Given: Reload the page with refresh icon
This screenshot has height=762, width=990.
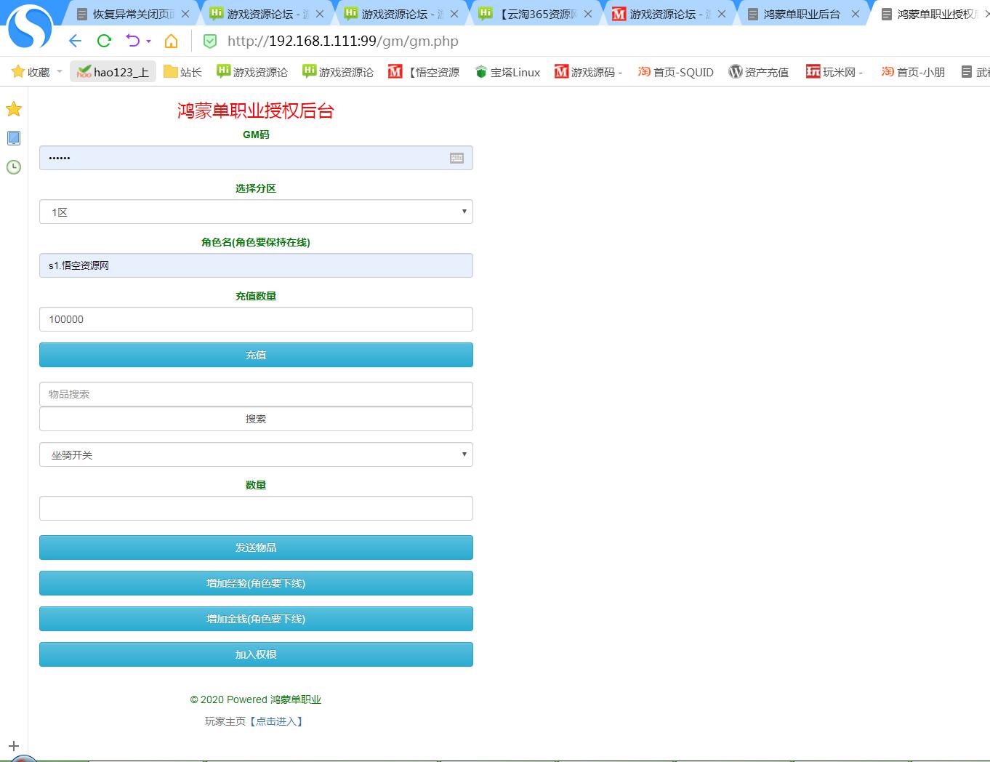Looking at the screenshot, I should [104, 41].
